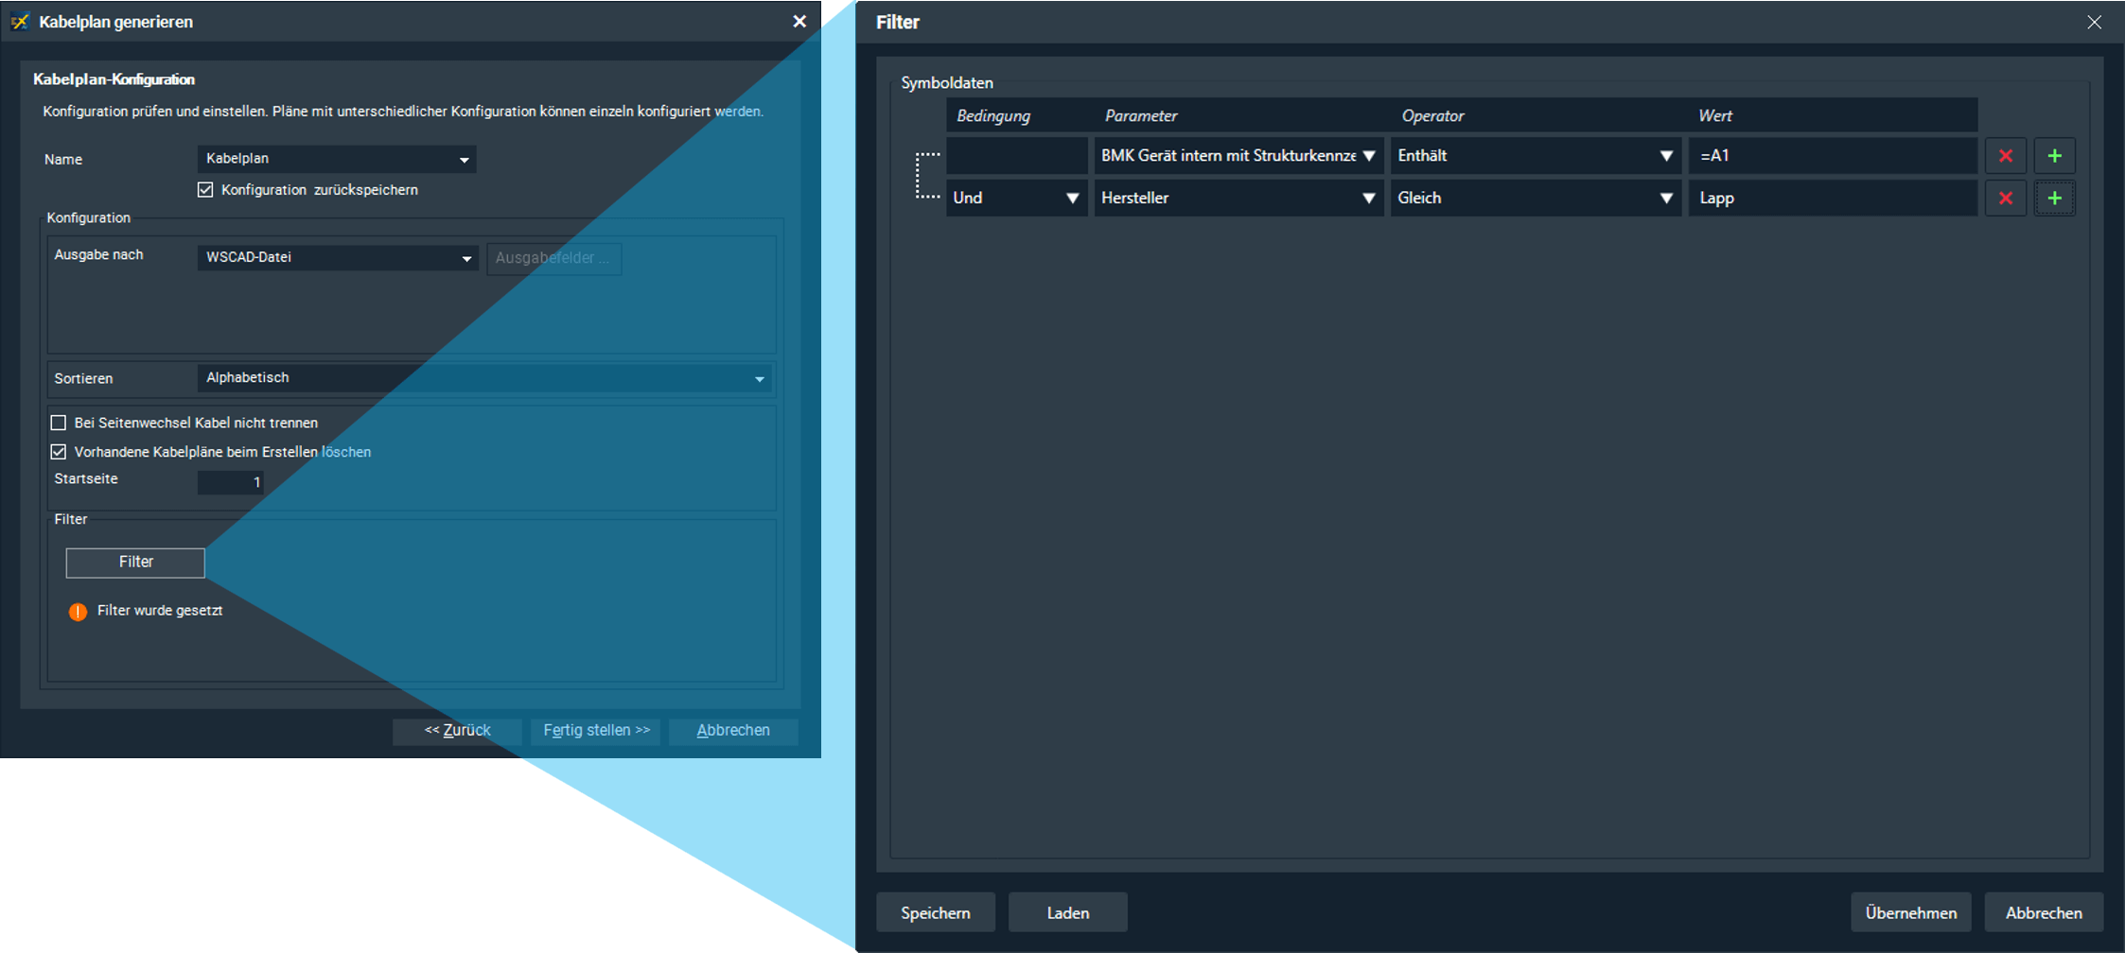Add a row after the Hersteller row
Screen dimensions: 2125x953
(x=2054, y=199)
